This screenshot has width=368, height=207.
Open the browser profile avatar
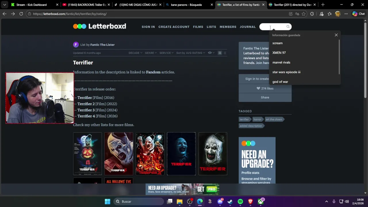338,14
